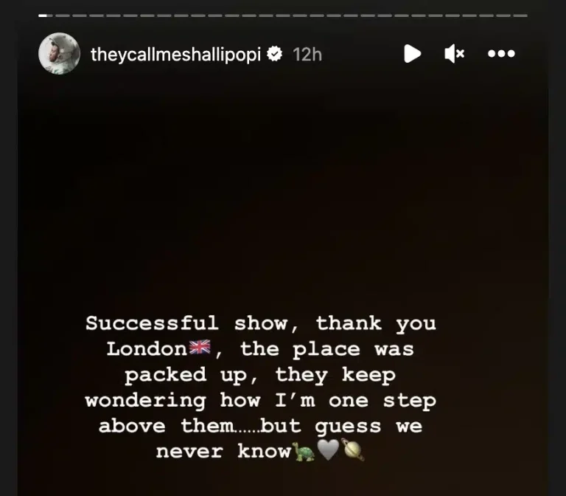Tap the UK flag emoji after London
The width and height of the screenshot is (566, 496).
click(x=200, y=348)
